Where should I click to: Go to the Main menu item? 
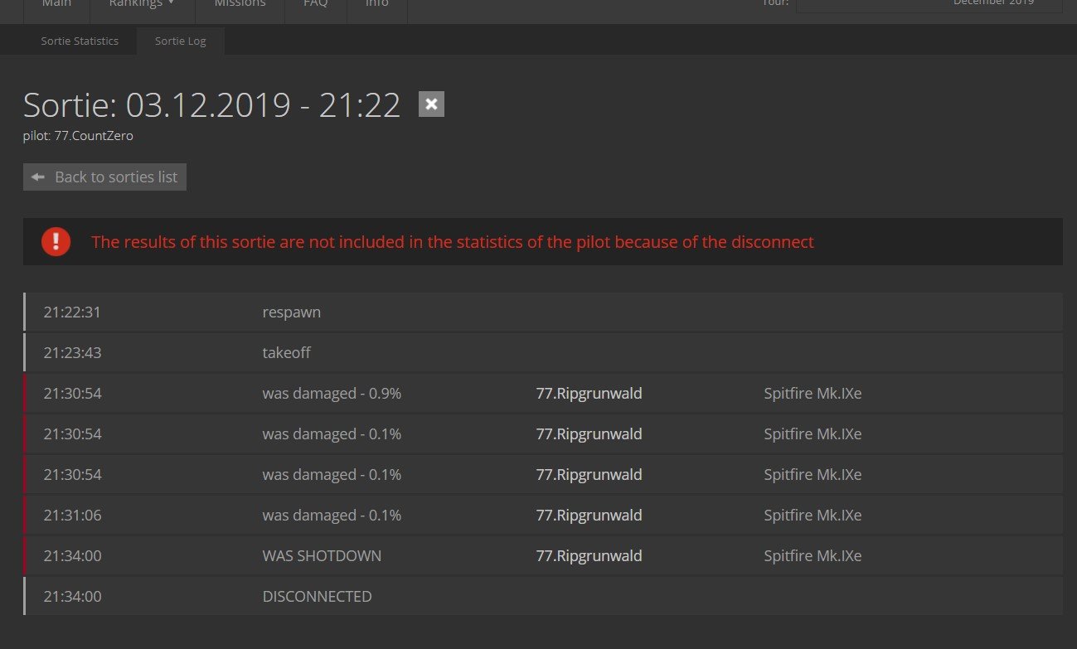pyautogui.click(x=56, y=4)
